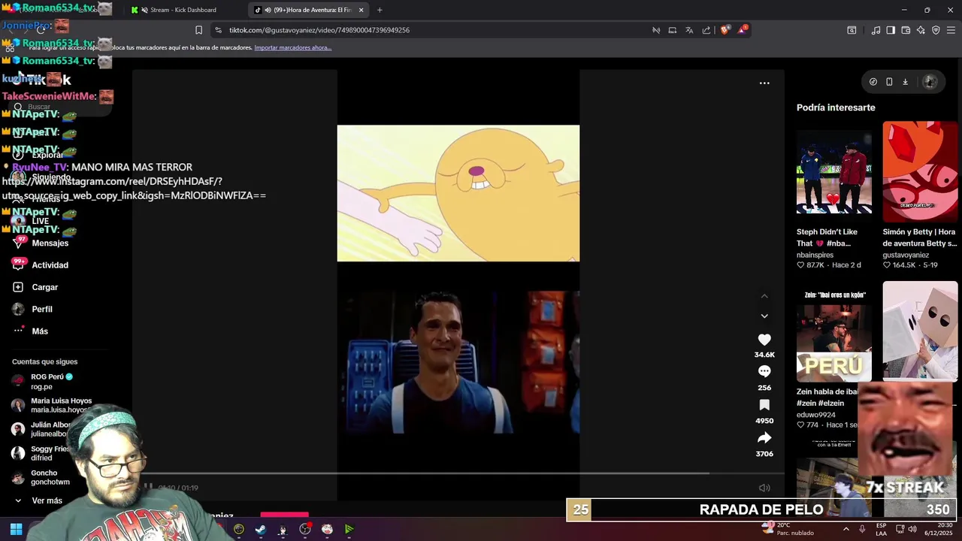Viewport: 962px width, 541px height.
Task: Mute the video with the speaker icon
Action: [x=764, y=488]
